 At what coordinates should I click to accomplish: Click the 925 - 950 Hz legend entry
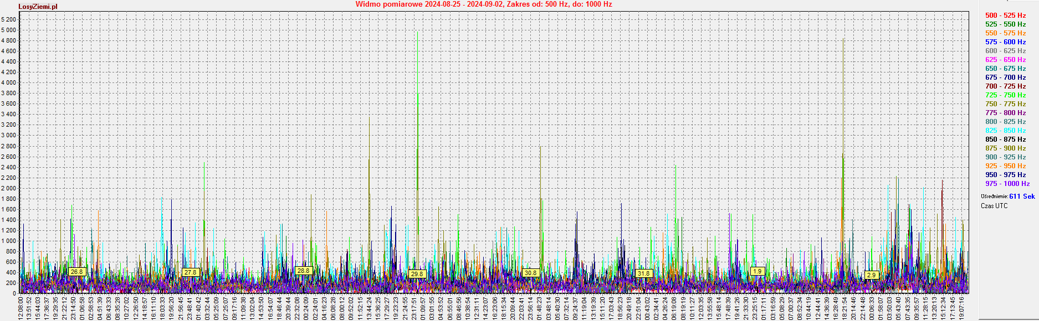click(1005, 166)
